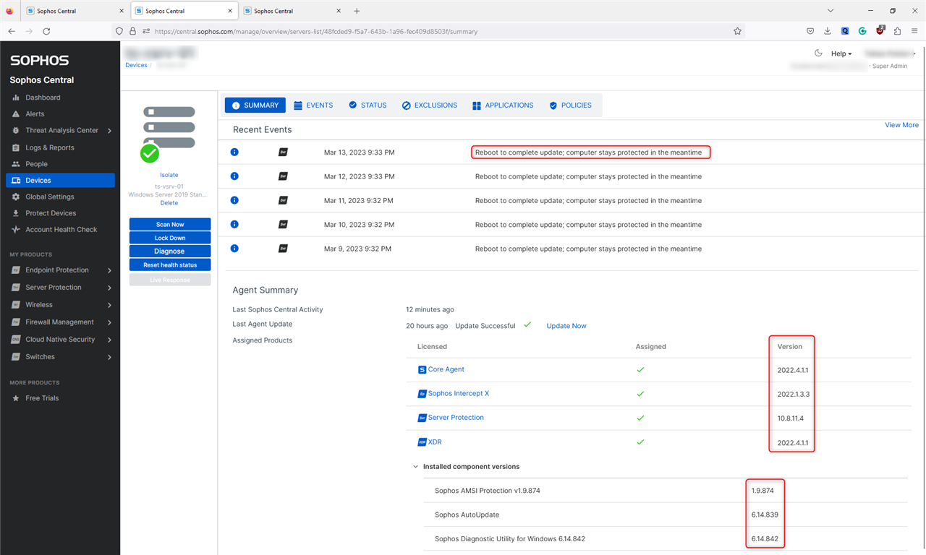Click the Isolate link

169,175
